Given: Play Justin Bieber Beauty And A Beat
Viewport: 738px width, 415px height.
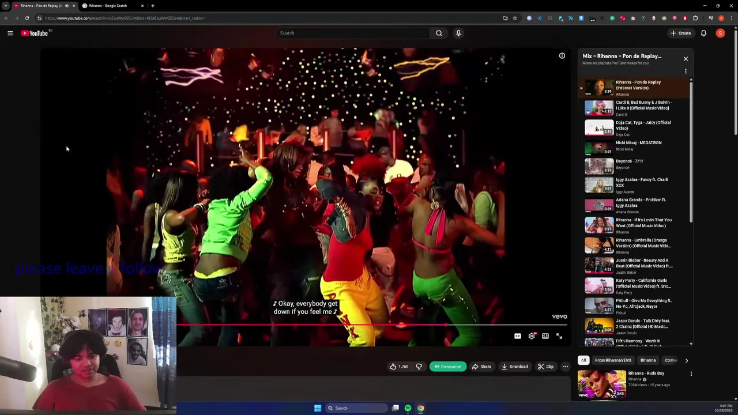Looking at the screenshot, I should (x=634, y=266).
